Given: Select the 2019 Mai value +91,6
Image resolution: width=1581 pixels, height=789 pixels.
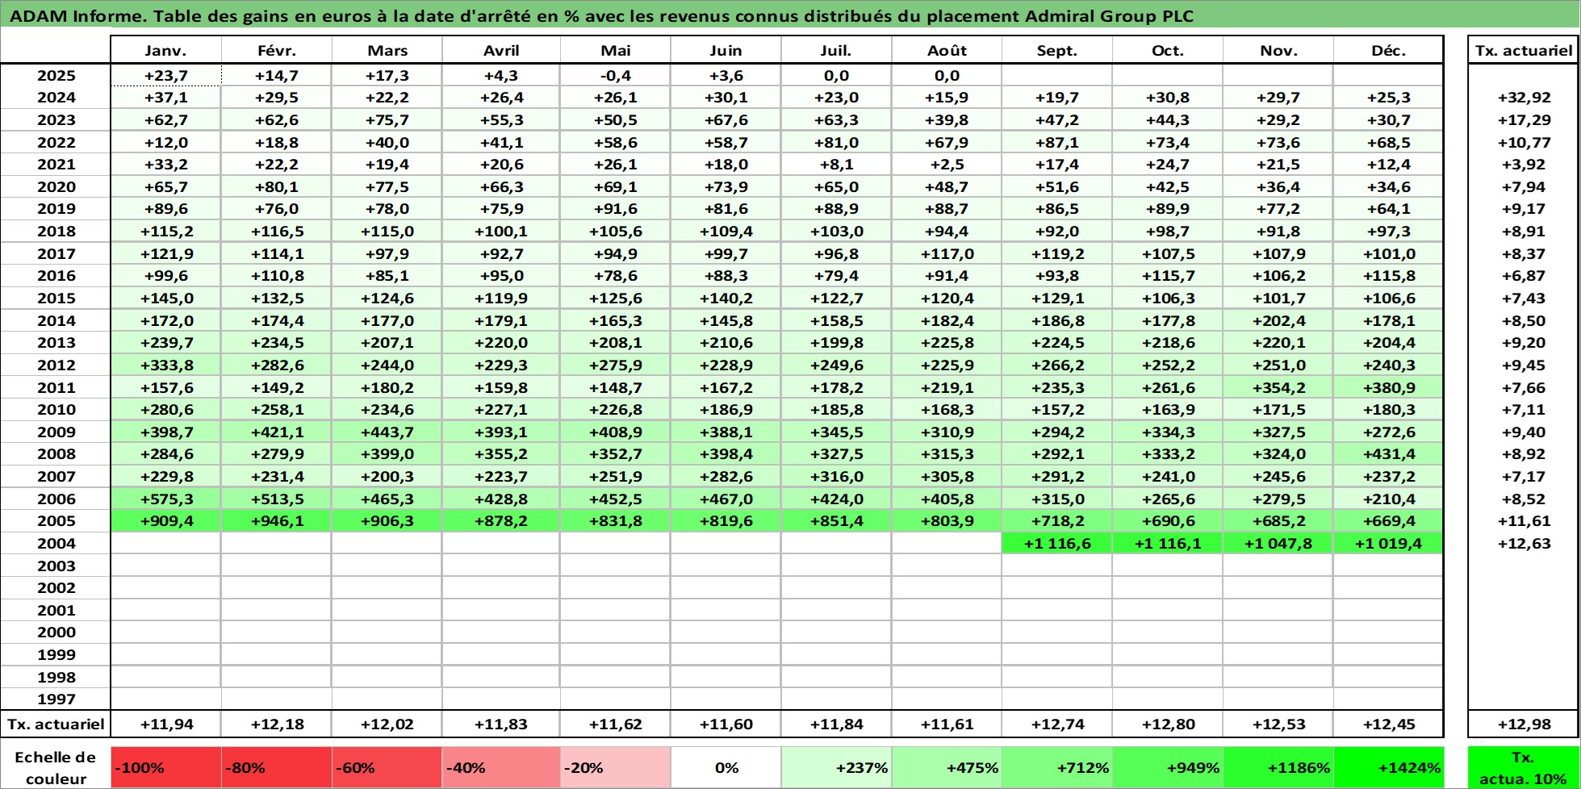Looking at the screenshot, I should point(615,209).
